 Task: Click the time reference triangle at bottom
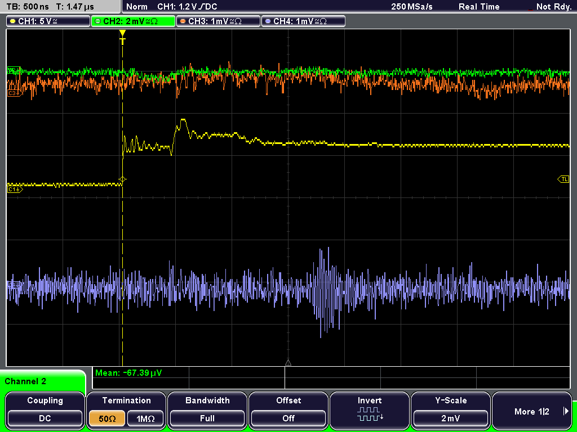click(x=288, y=363)
